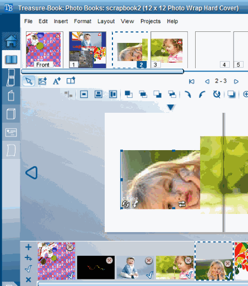Click the align objects icon
The image size is (248, 286).
click(68, 94)
